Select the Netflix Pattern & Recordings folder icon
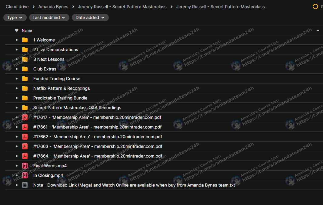The width and height of the screenshot is (323, 205). [x=25, y=88]
